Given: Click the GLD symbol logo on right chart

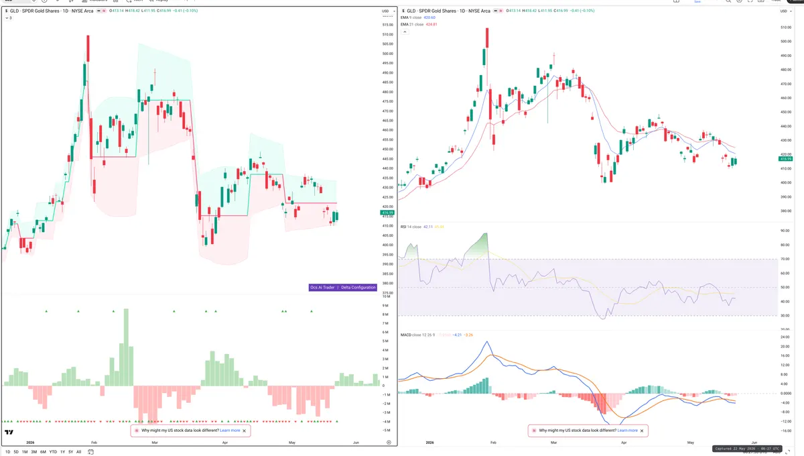Looking at the screenshot, I should tap(403, 11).
